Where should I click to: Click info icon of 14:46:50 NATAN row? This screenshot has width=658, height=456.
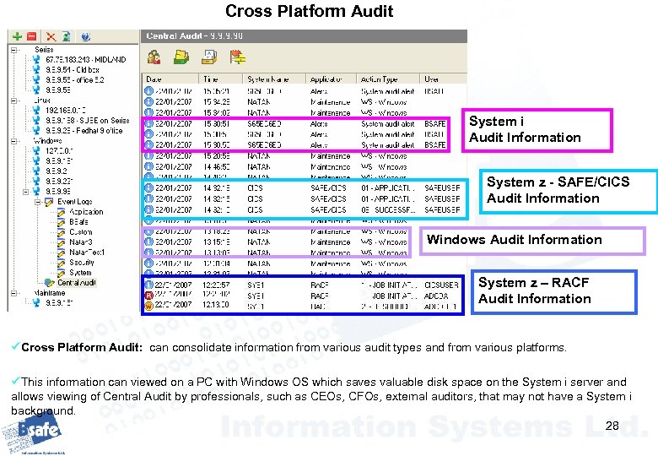point(148,166)
